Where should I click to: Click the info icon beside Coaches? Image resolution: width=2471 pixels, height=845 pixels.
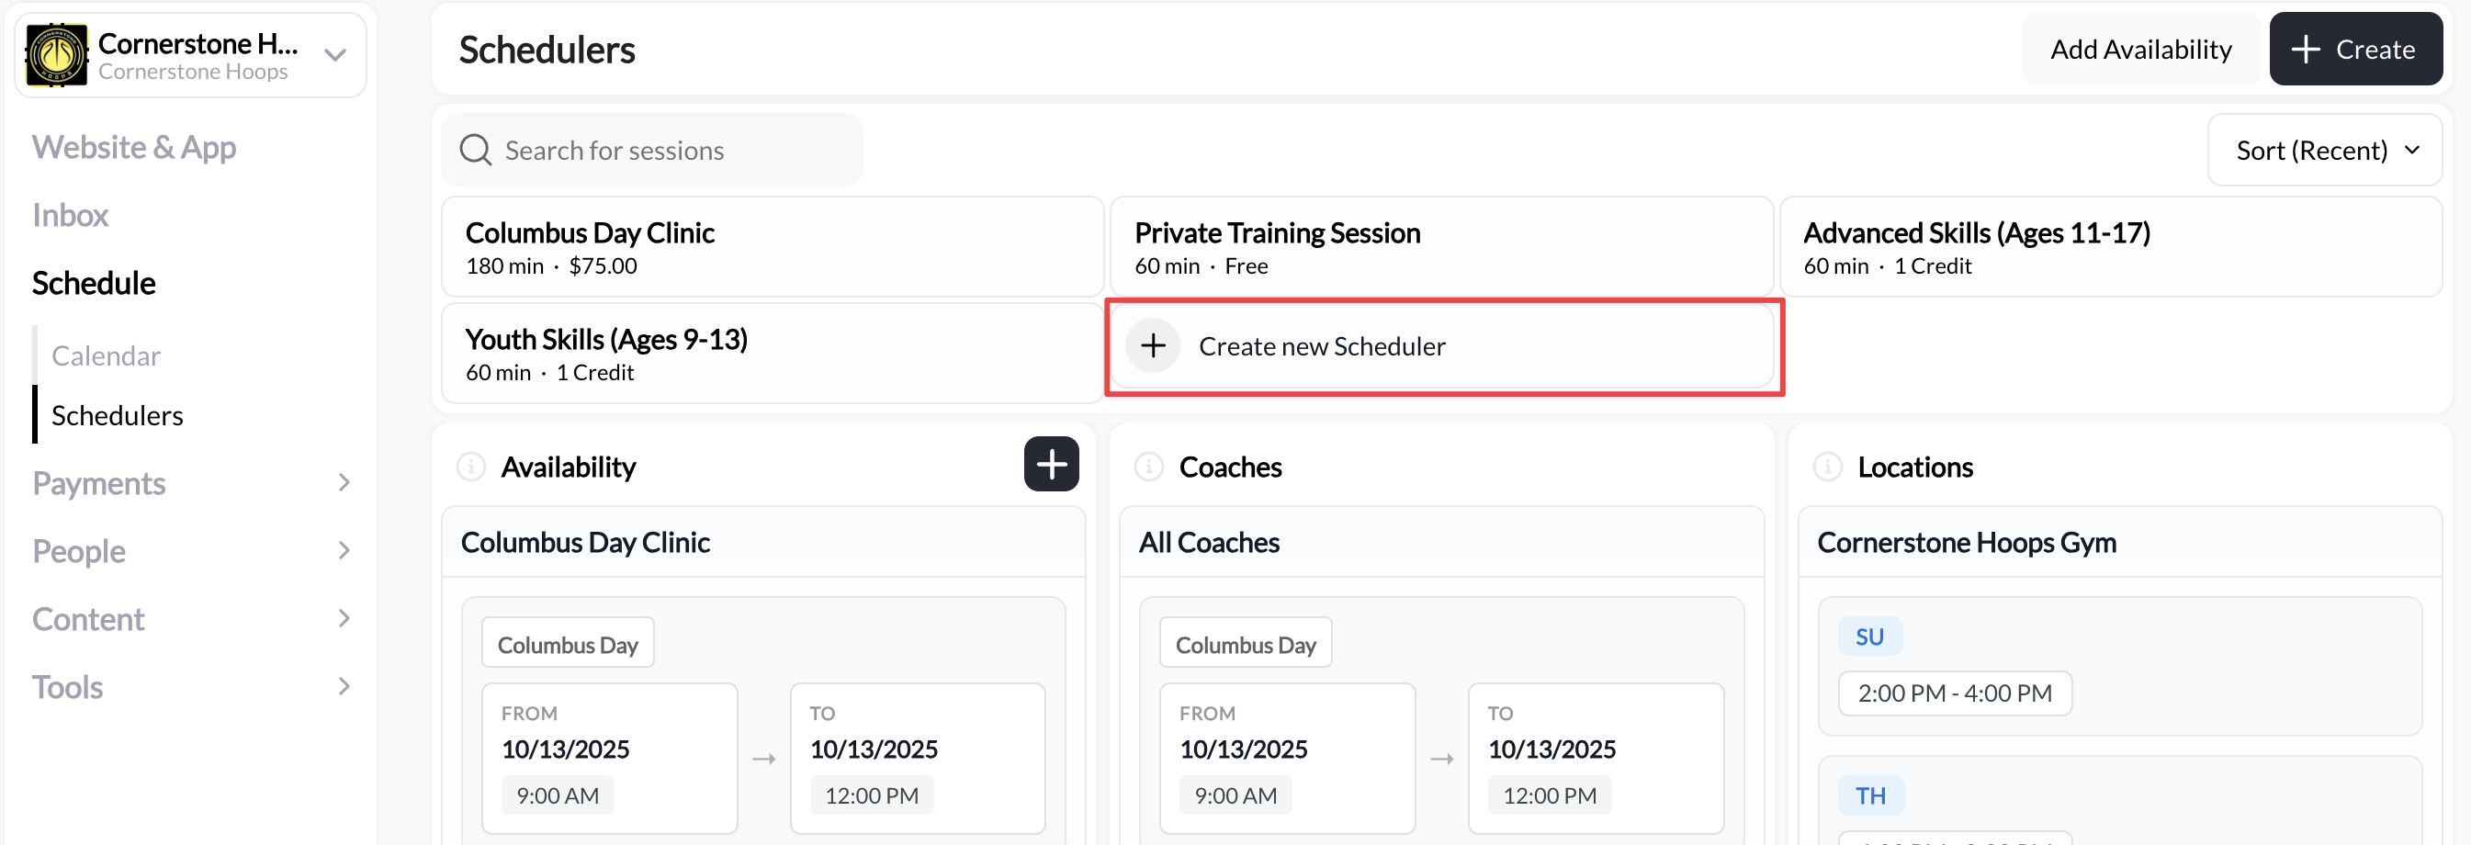point(1148,467)
